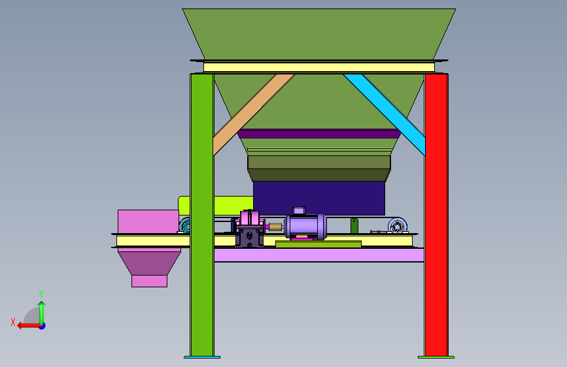Click the green Y axis arrow
Viewport: 567px width, 367px height.
(42, 313)
